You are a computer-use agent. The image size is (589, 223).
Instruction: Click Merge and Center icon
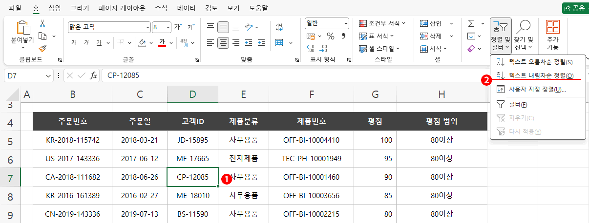pyautogui.click(x=279, y=42)
